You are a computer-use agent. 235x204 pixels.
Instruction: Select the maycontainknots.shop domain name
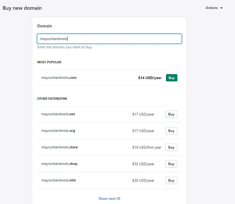[x=59, y=163]
